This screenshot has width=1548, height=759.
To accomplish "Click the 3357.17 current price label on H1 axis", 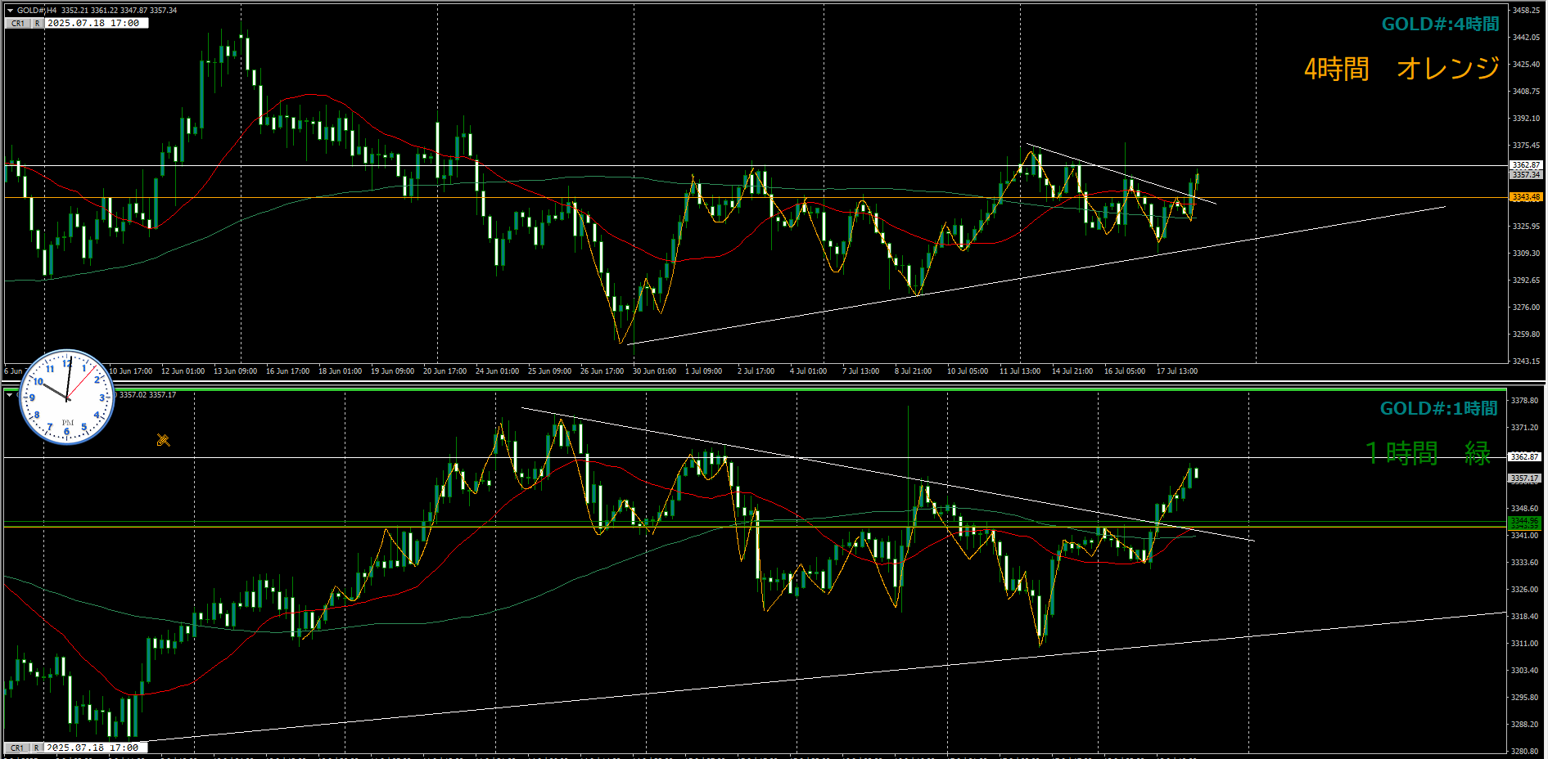I will (x=1524, y=478).
